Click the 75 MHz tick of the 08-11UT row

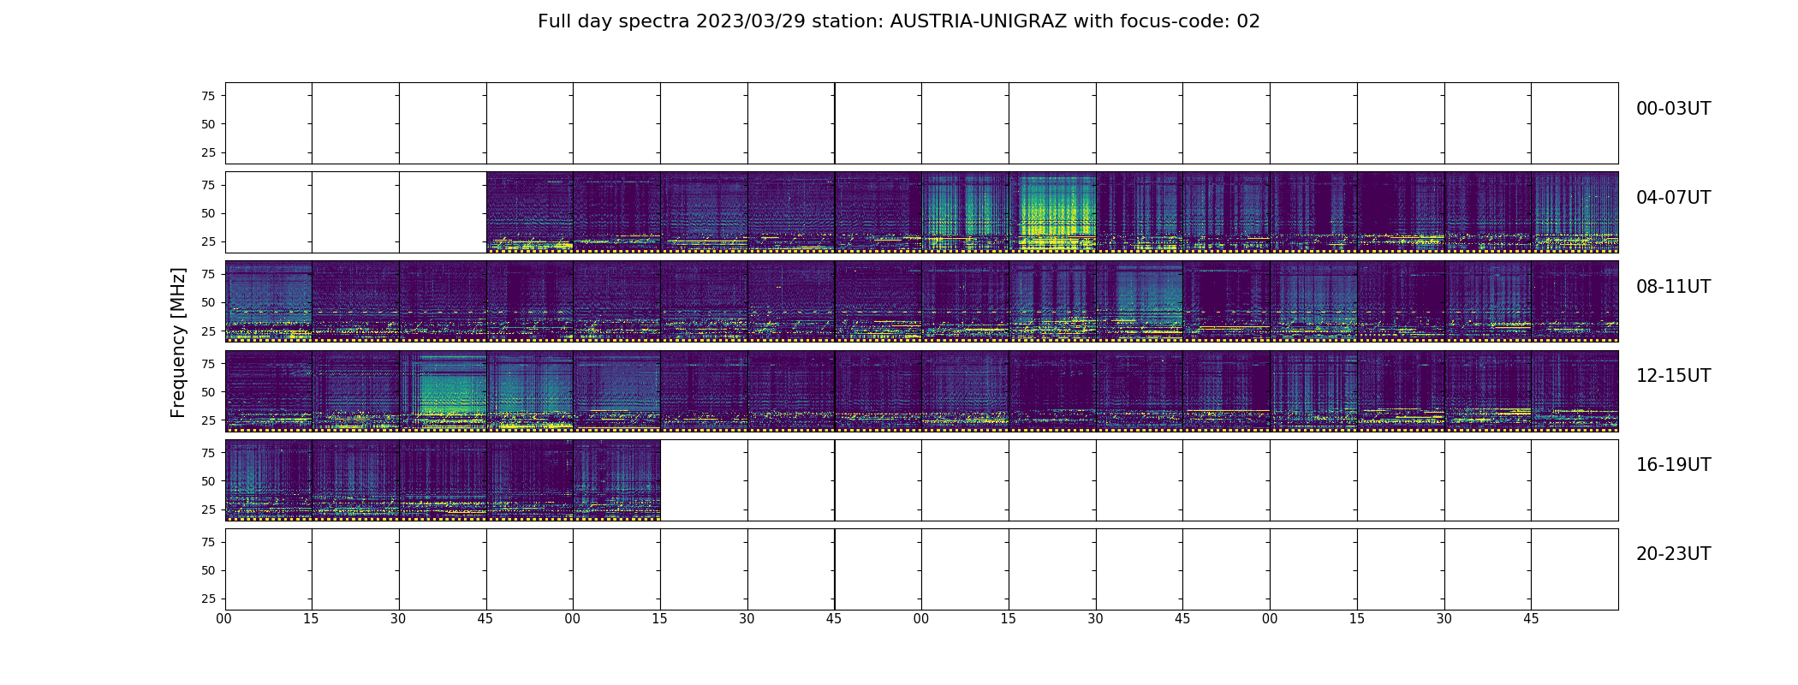(x=208, y=274)
